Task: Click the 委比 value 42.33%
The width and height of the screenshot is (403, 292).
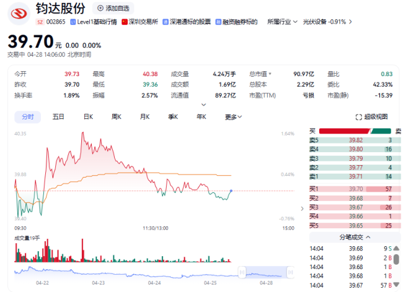Action: tap(383, 85)
